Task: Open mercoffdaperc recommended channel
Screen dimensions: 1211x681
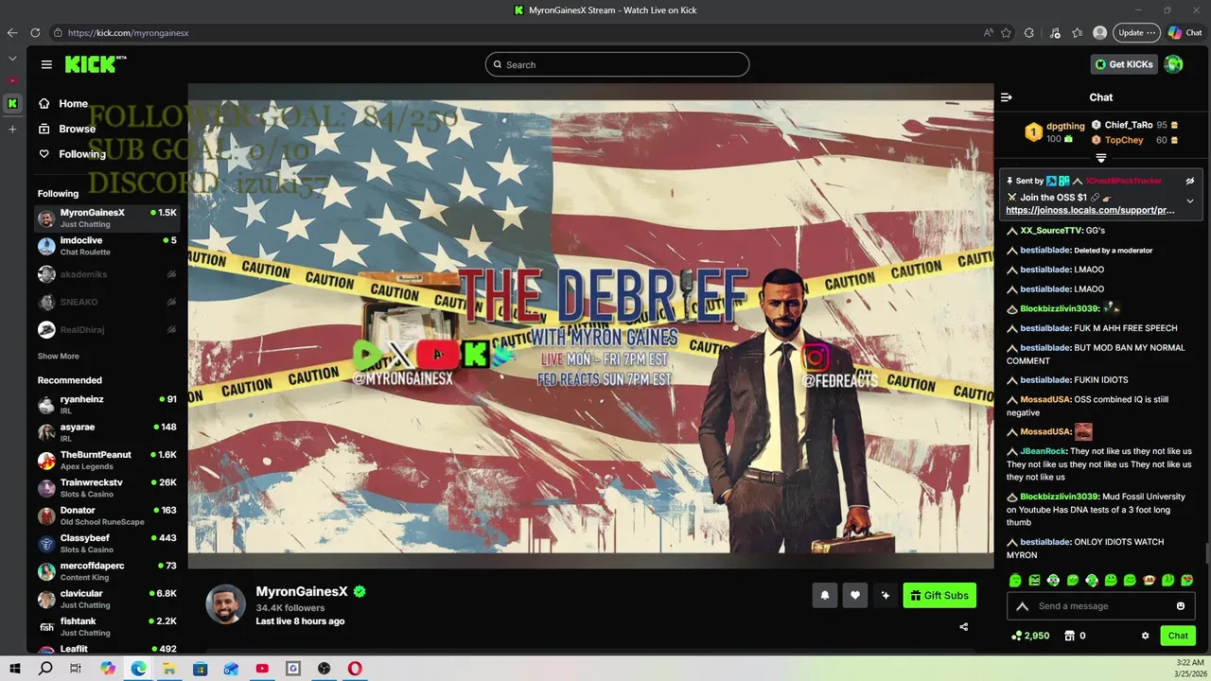Action: pyautogui.click(x=107, y=571)
